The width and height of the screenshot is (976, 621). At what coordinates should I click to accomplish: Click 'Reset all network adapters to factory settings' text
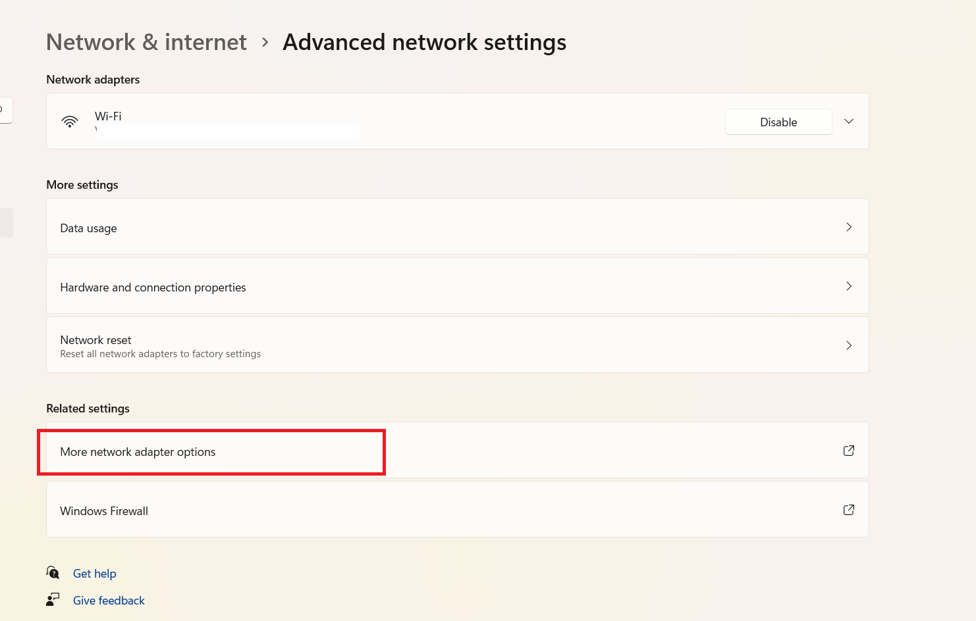[x=160, y=354]
